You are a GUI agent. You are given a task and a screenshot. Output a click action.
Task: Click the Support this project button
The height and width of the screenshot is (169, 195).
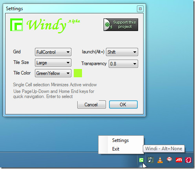[x=121, y=25]
